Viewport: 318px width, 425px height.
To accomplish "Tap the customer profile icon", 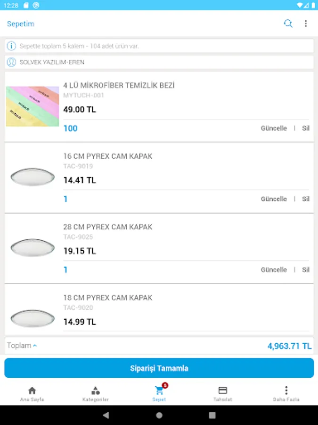I will tap(11, 62).
